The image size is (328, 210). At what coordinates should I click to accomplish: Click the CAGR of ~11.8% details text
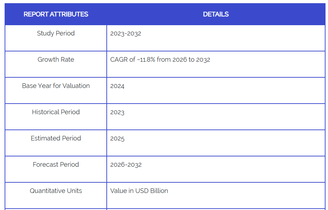coord(160,60)
